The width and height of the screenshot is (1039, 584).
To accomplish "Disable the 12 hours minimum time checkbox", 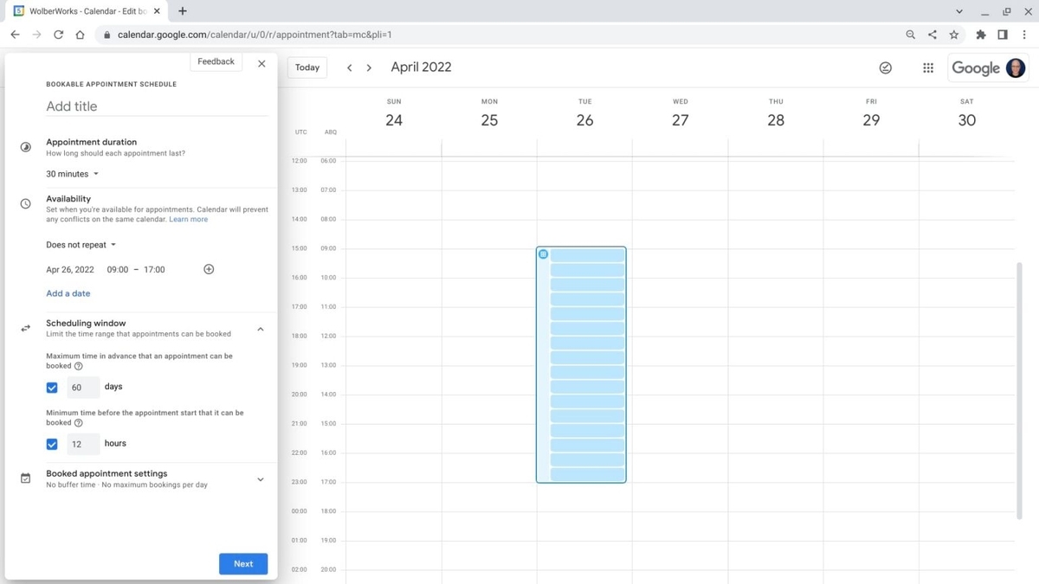I will pos(52,444).
